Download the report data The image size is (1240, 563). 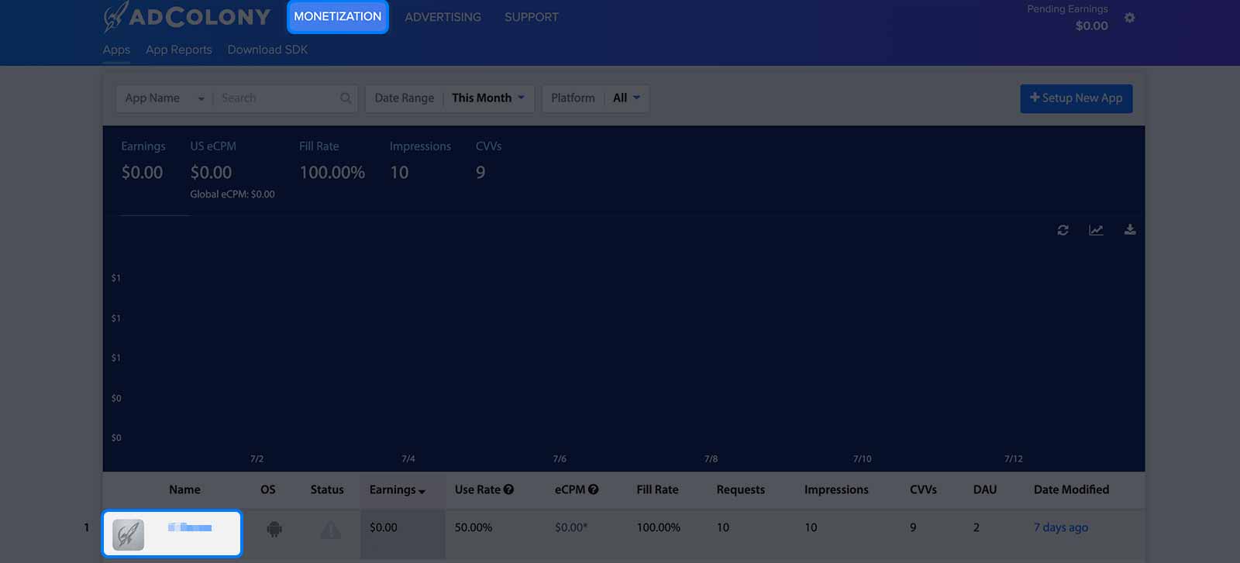[x=1130, y=230]
